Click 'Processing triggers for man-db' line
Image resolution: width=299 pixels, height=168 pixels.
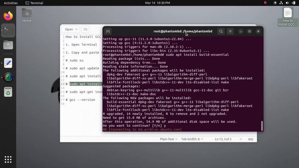pyautogui.click(x=147, y=47)
